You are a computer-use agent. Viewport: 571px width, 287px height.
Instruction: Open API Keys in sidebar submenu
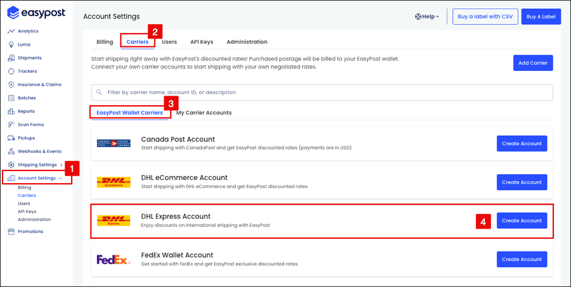27,212
